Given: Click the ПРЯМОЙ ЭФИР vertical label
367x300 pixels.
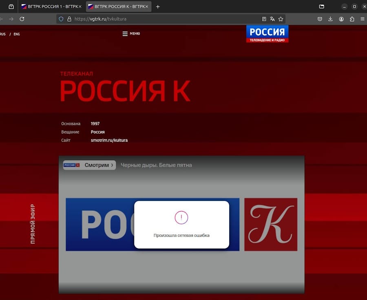Looking at the screenshot, I should (33, 224).
